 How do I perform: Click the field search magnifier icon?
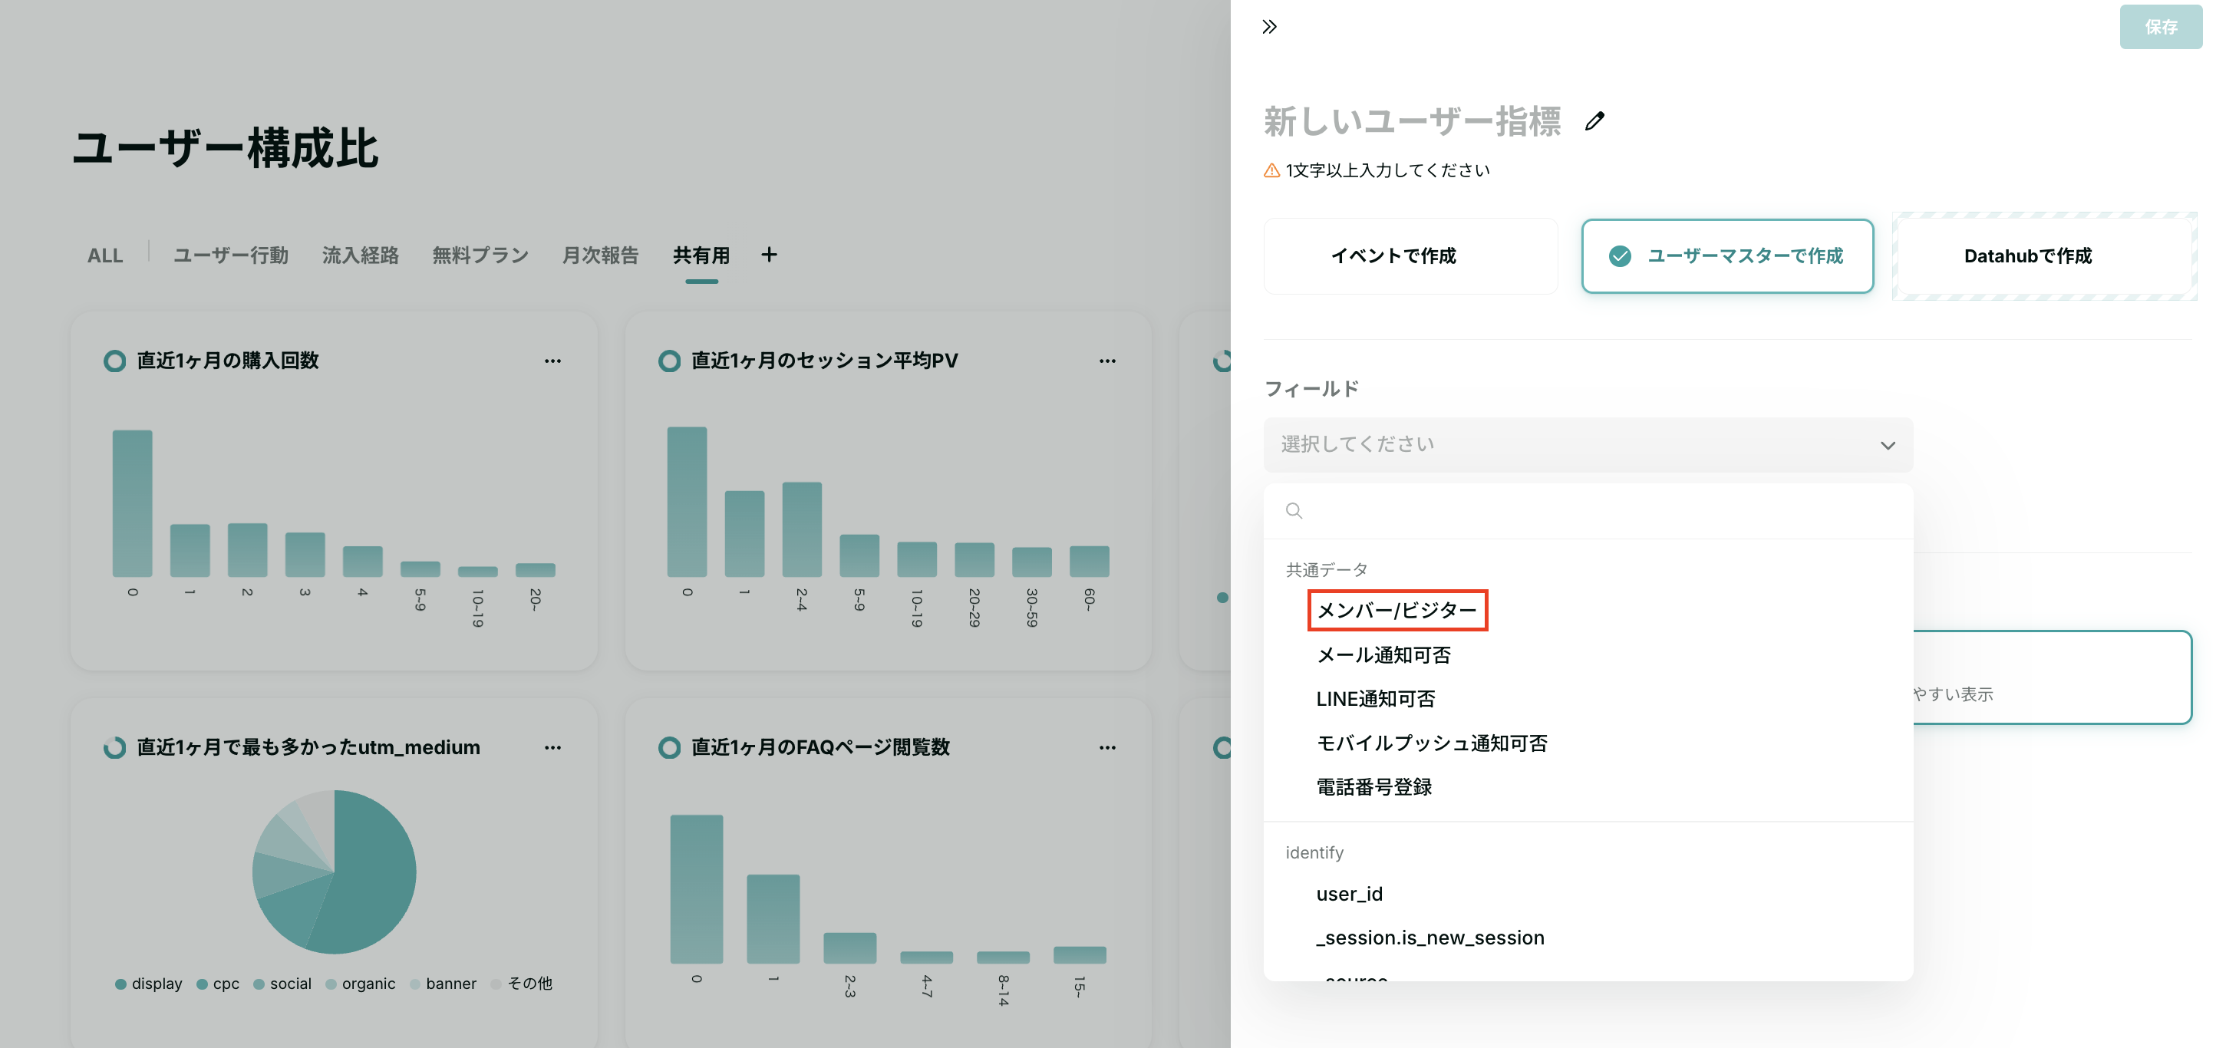1294,511
